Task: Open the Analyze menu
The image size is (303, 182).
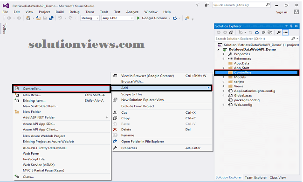Action: pos(132,12)
